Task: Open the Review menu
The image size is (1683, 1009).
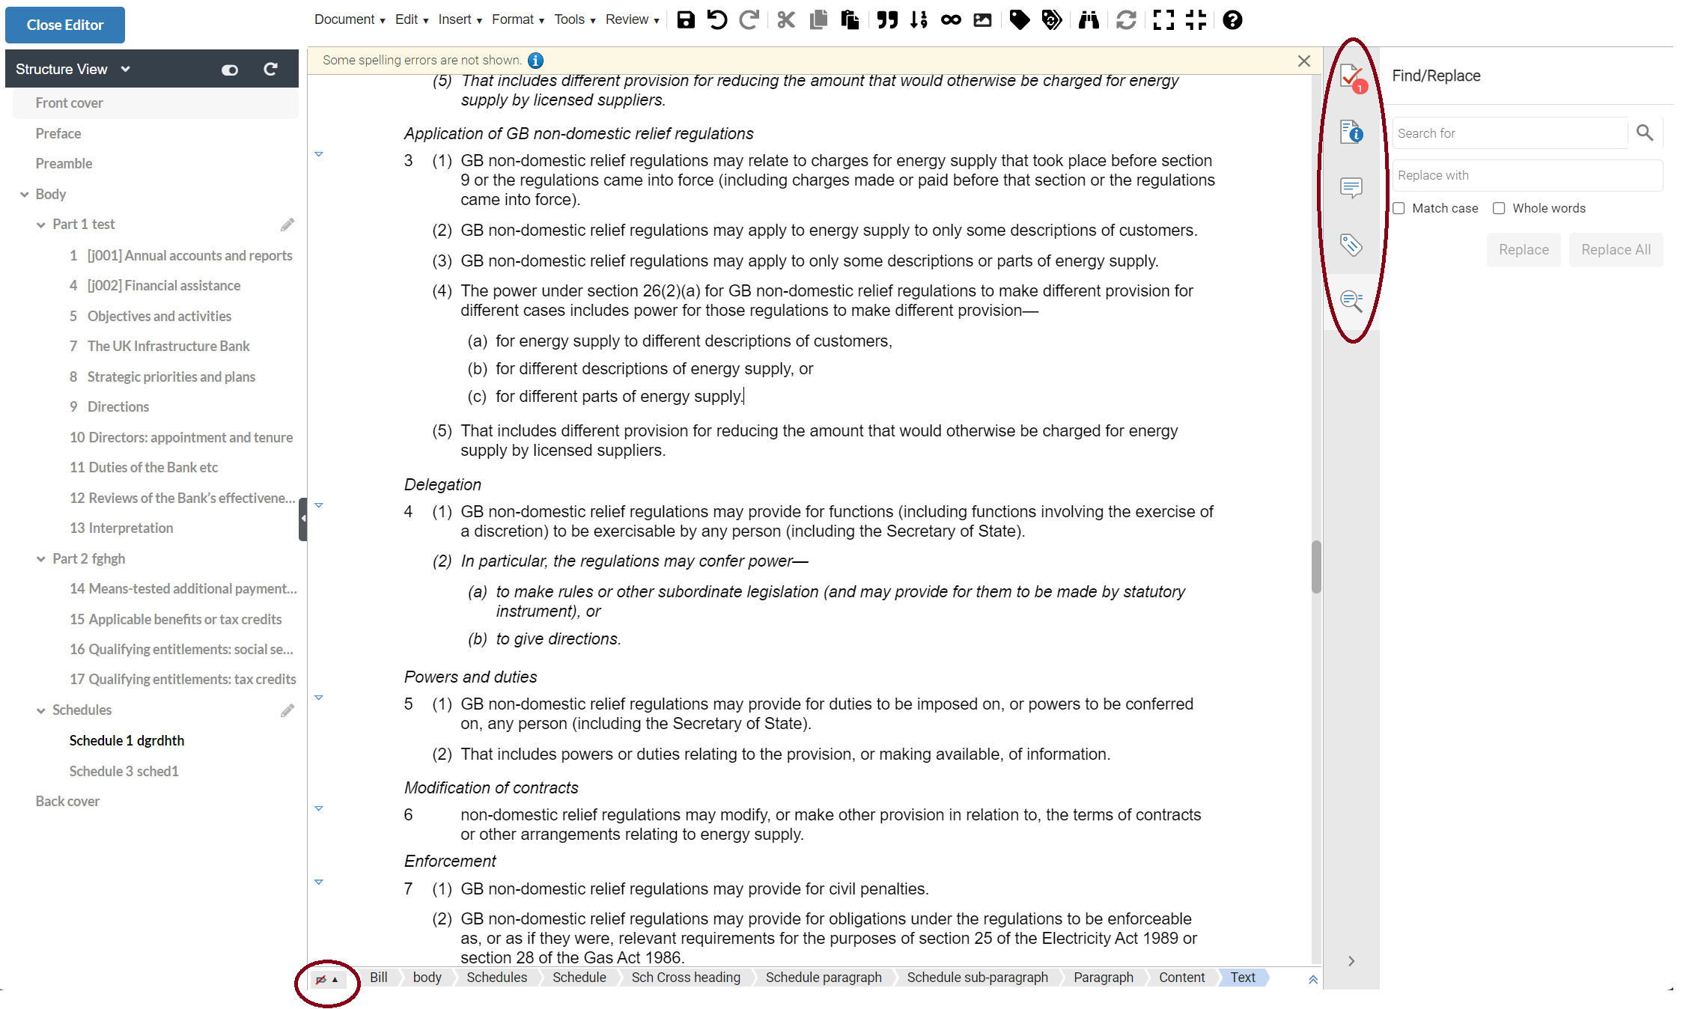Action: (633, 19)
